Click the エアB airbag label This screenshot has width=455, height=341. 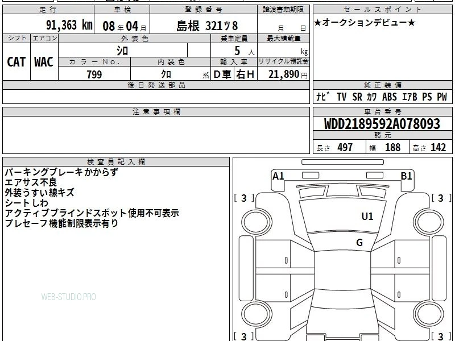click(x=409, y=97)
